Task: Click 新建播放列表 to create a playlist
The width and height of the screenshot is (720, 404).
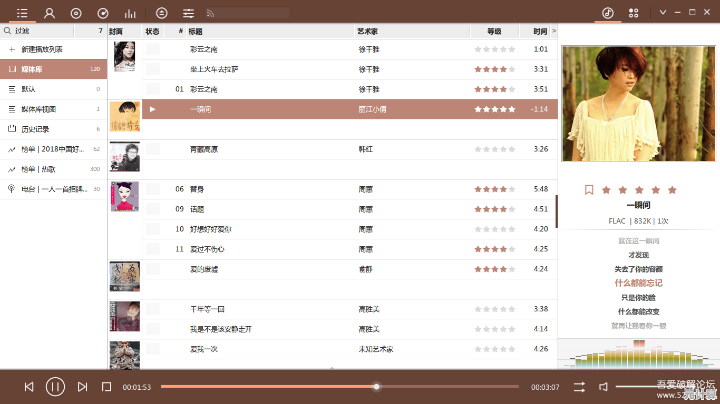Action: (x=42, y=49)
